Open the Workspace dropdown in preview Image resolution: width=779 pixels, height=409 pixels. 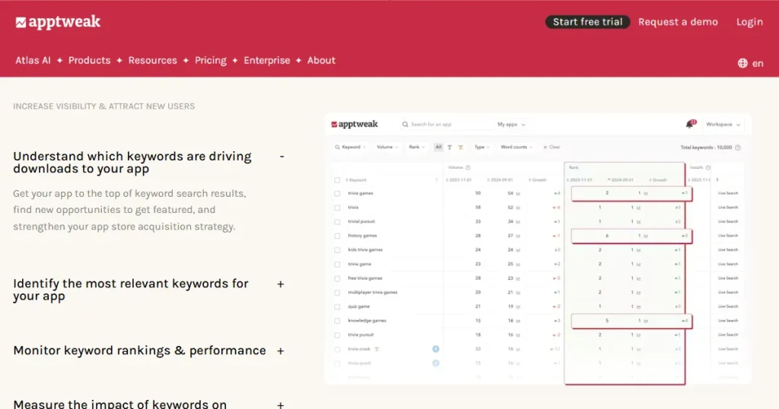click(x=723, y=125)
